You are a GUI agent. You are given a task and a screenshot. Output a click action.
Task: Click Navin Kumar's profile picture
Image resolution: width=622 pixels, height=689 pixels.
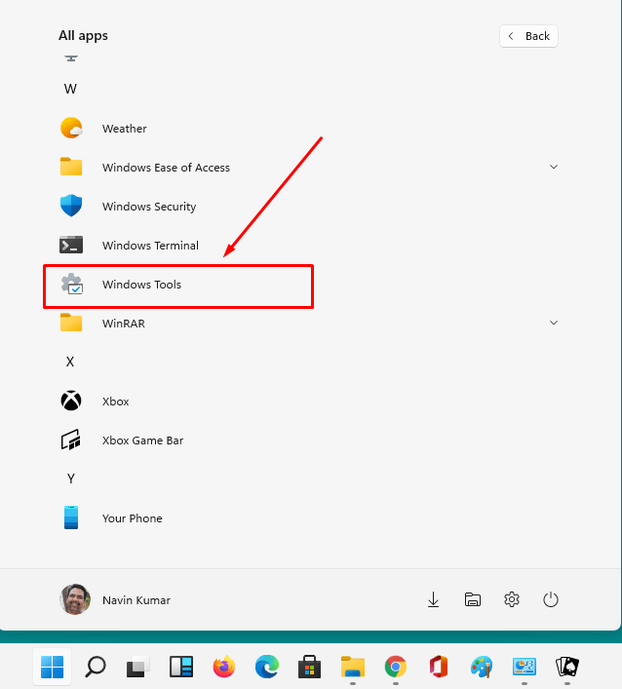pyautogui.click(x=75, y=599)
